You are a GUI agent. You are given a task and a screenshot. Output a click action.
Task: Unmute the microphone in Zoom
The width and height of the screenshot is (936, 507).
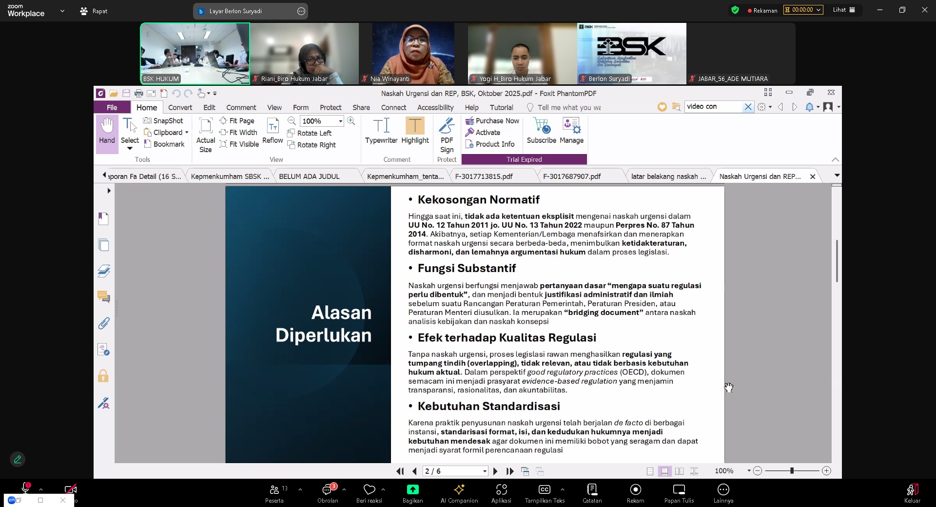click(25, 488)
